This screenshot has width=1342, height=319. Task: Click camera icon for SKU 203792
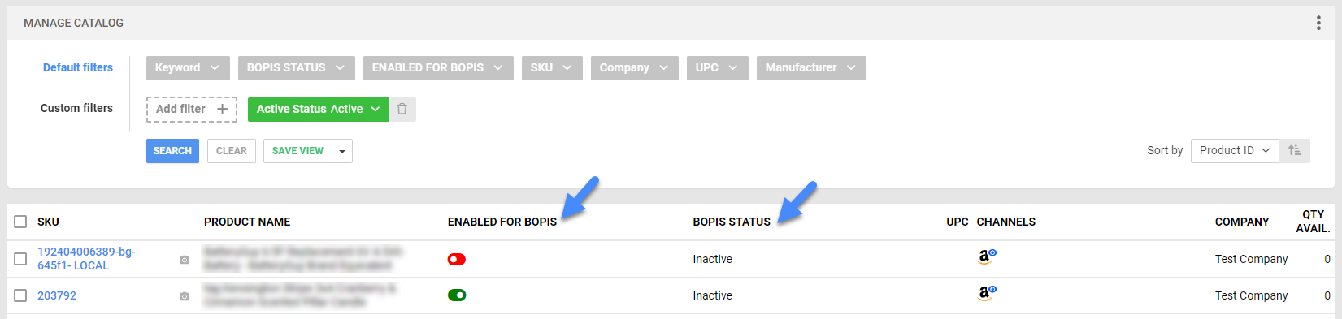pyautogui.click(x=185, y=296)
